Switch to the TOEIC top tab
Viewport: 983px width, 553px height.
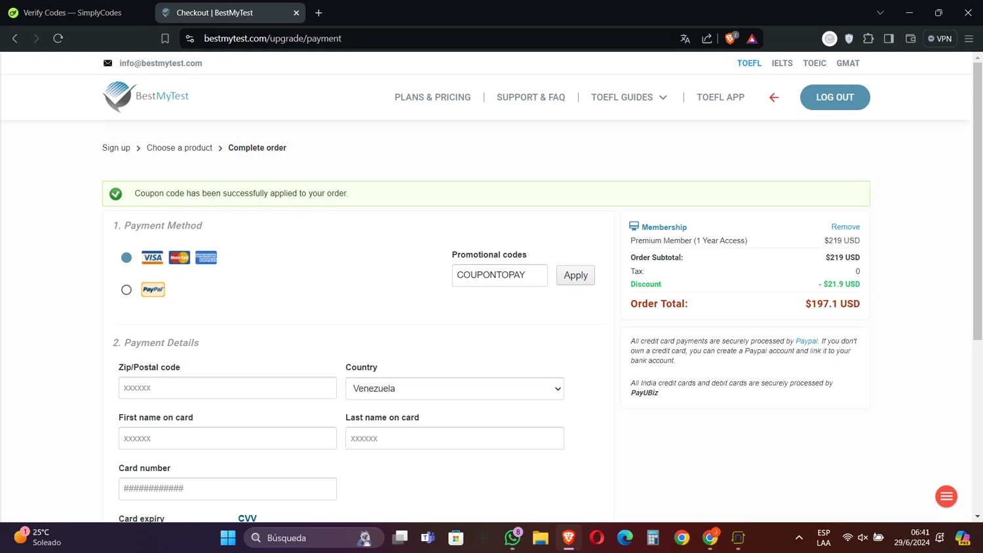pos(815,63)
